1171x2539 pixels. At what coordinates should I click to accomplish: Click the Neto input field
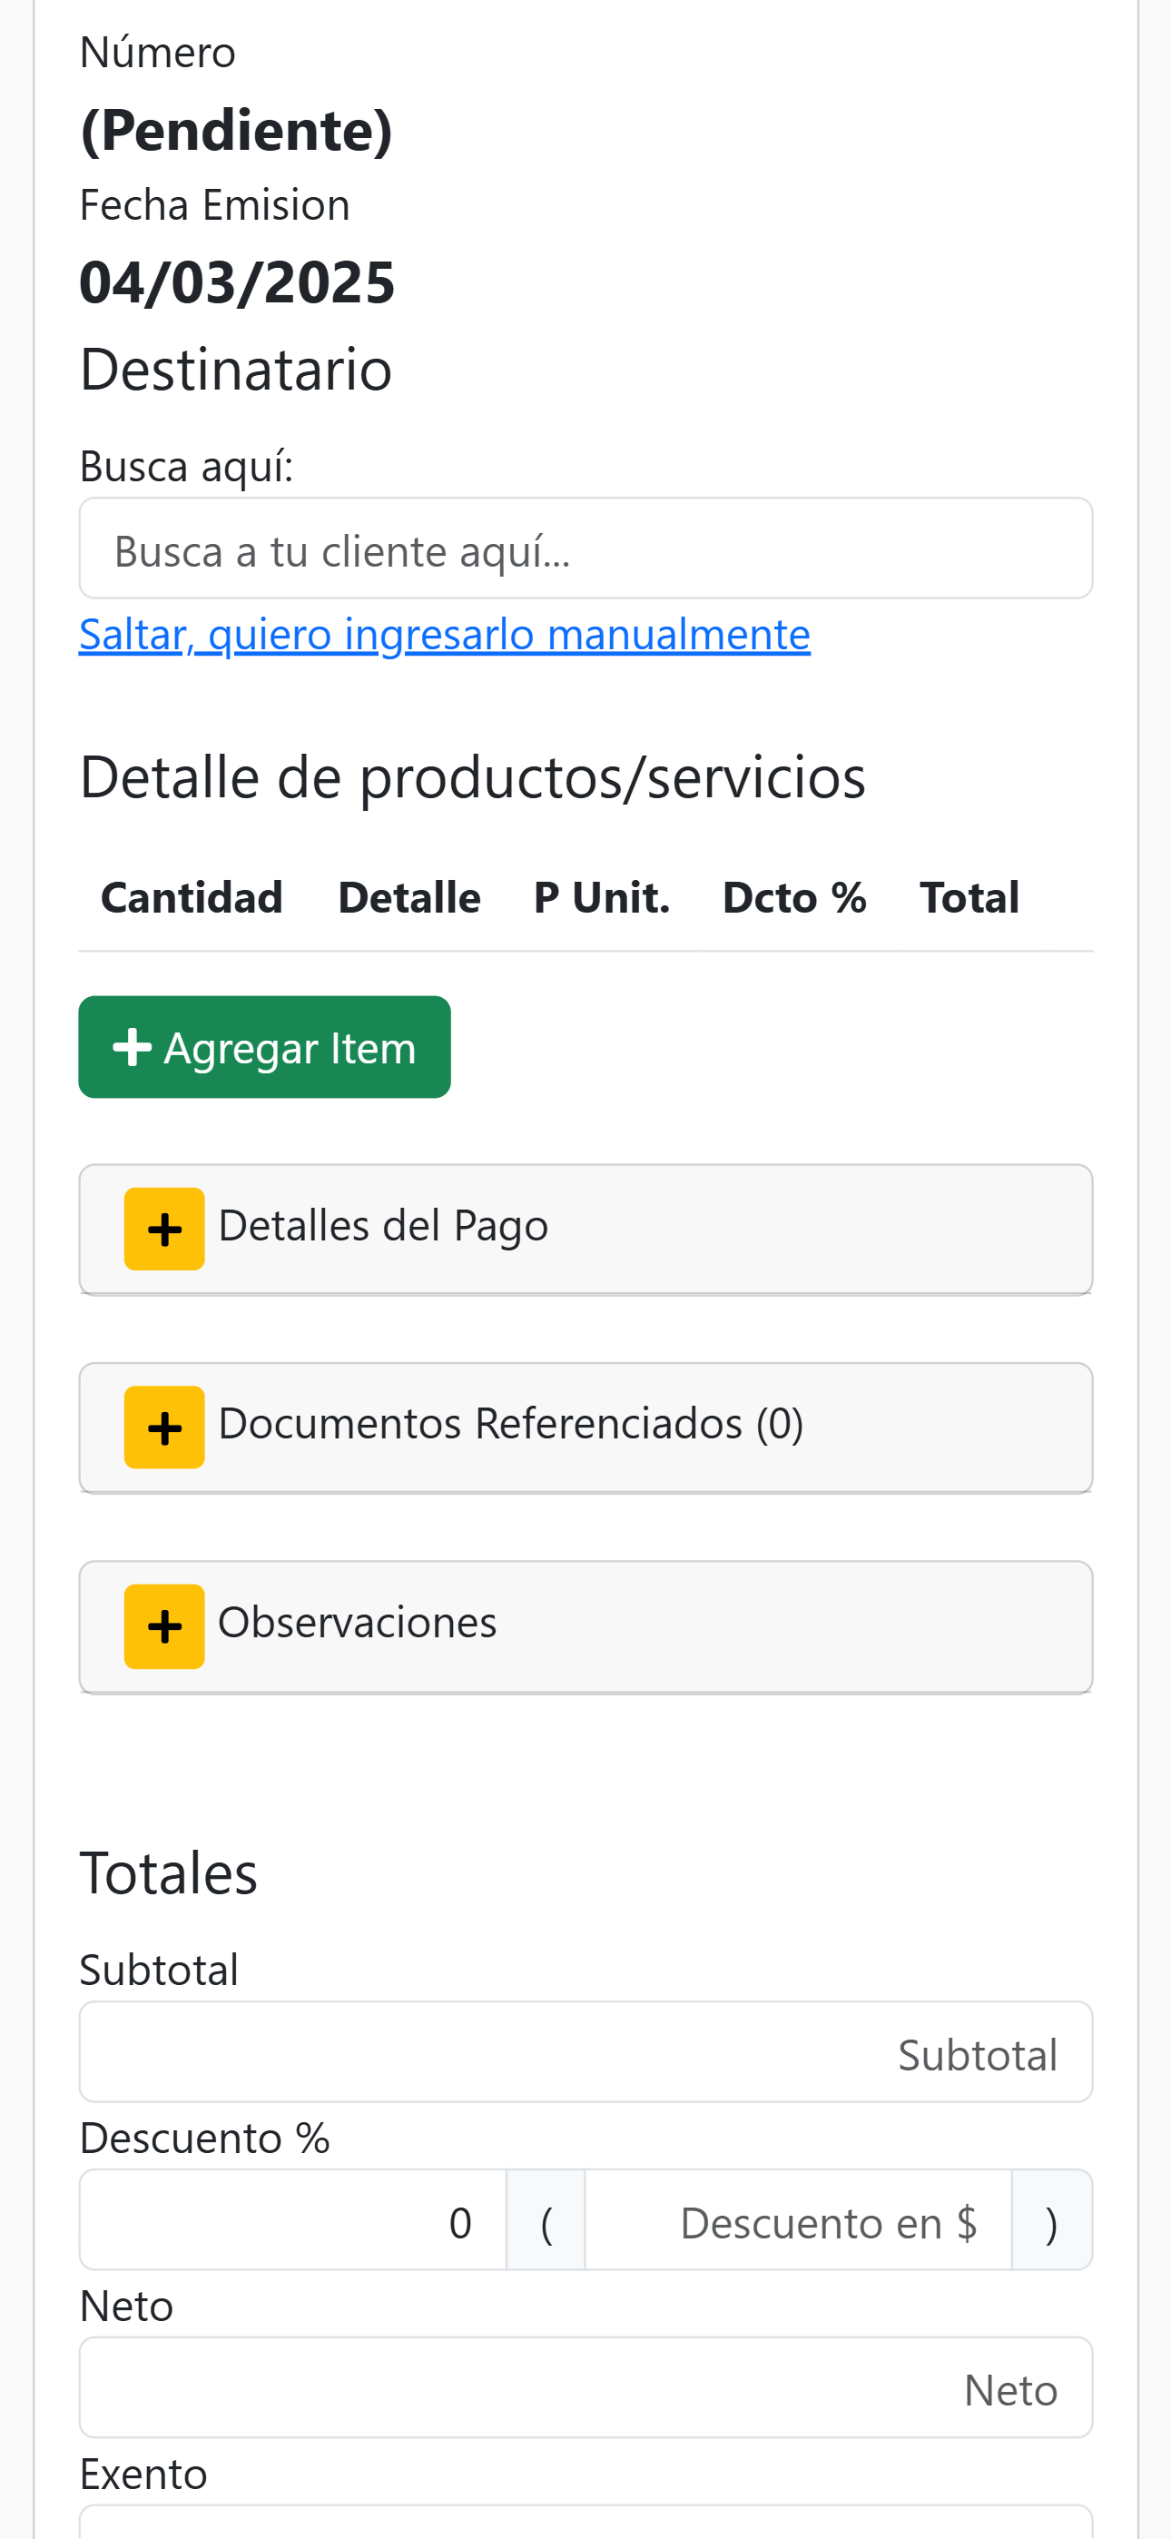pos(585,2387)
